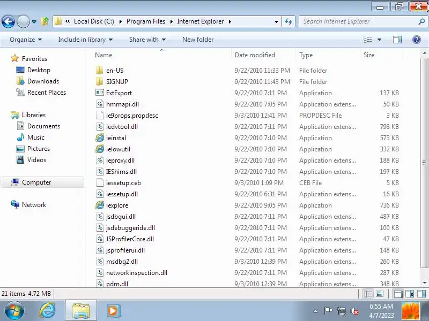Open the address bar previous locations dropdown

click(x=276, y=21)
